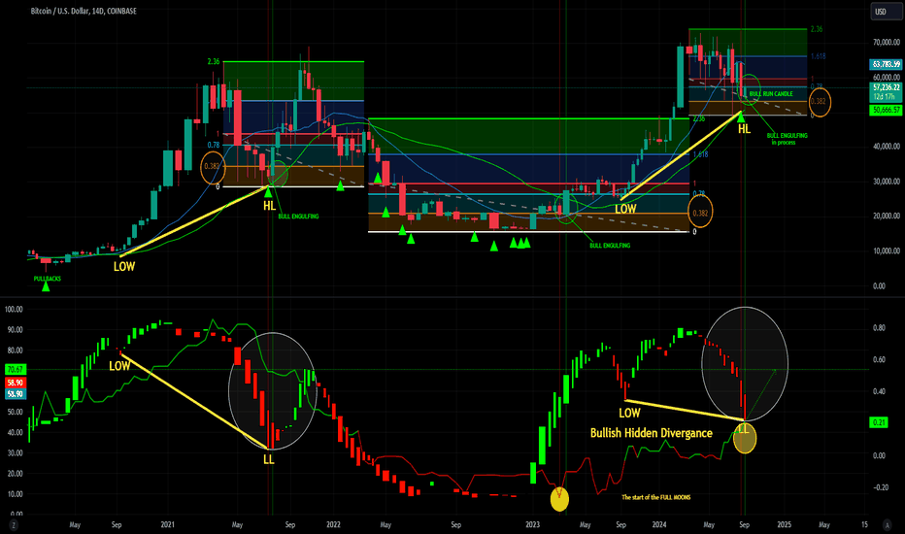Select the BULL RUN CANDLE annotation
Image resolution: width=905 pixels, height=534 pixels.
(771, 94)
